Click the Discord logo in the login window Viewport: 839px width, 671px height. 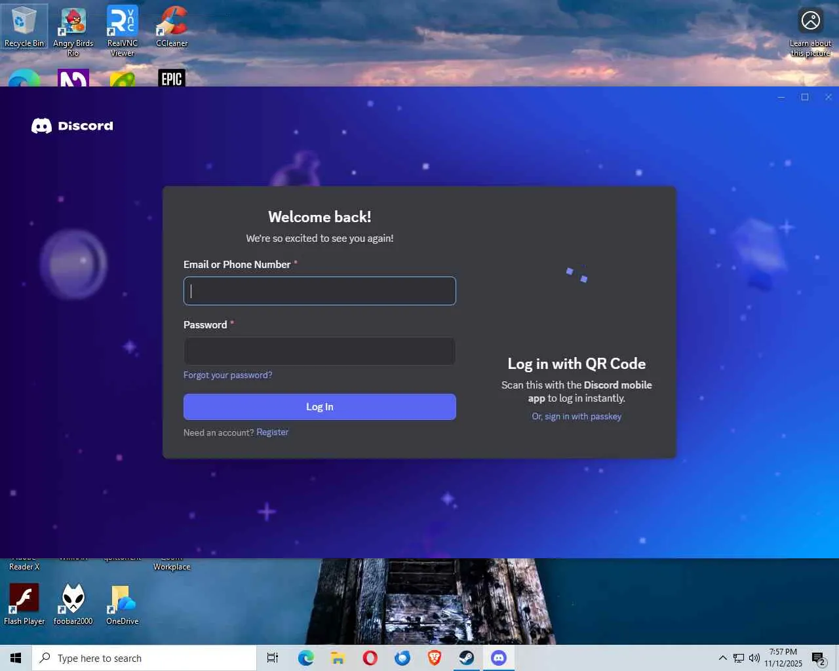pos(72,126)
